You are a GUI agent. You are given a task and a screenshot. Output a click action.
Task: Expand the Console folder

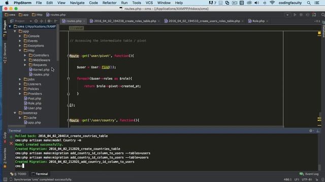20,36
